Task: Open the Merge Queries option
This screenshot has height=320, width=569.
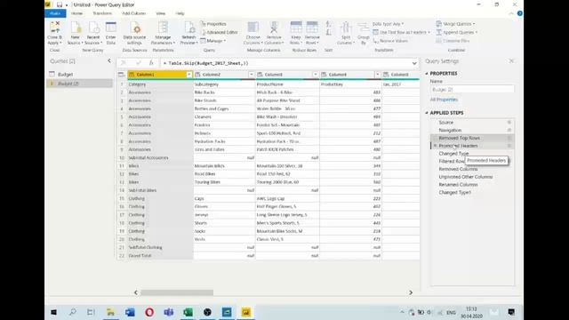Action: pos(455,24)
